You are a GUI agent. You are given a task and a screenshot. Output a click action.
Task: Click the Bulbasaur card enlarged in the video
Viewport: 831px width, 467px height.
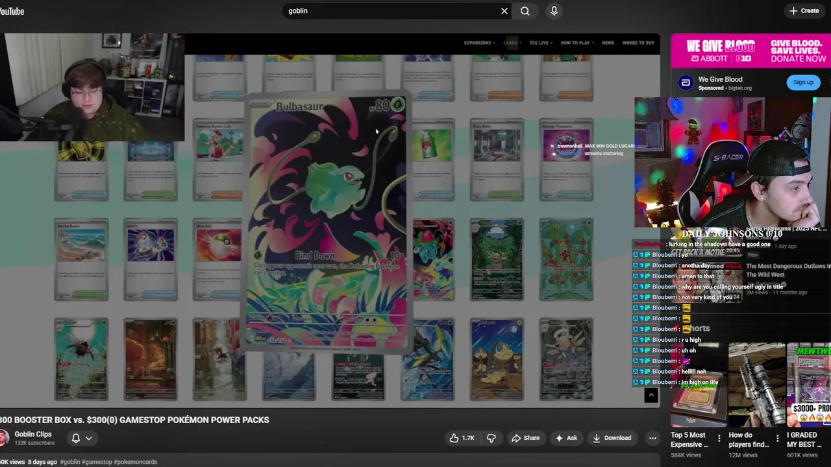327,222
